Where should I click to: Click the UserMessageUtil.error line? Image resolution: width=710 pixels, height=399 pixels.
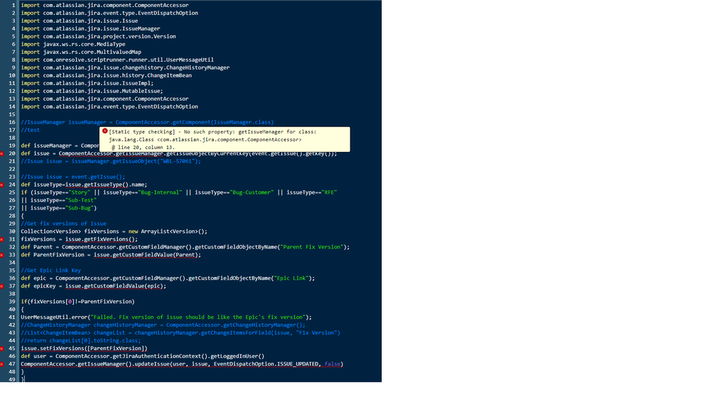[166, 317]
